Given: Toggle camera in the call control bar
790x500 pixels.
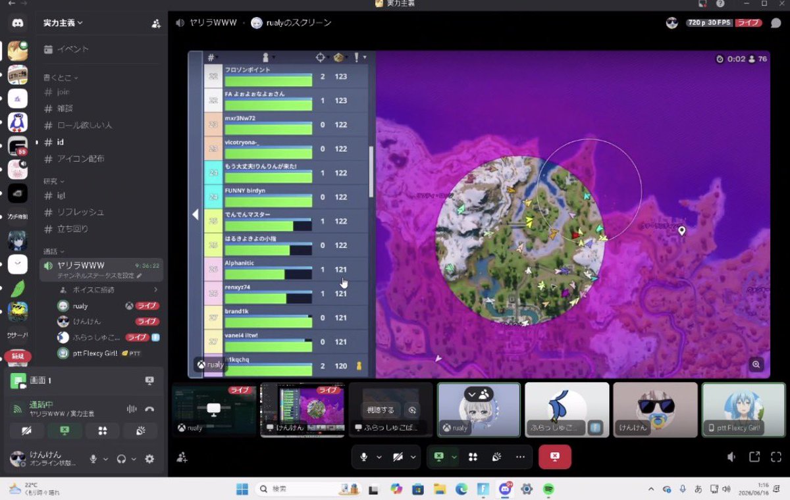Looking at the screenshot, I should (399, 457).
